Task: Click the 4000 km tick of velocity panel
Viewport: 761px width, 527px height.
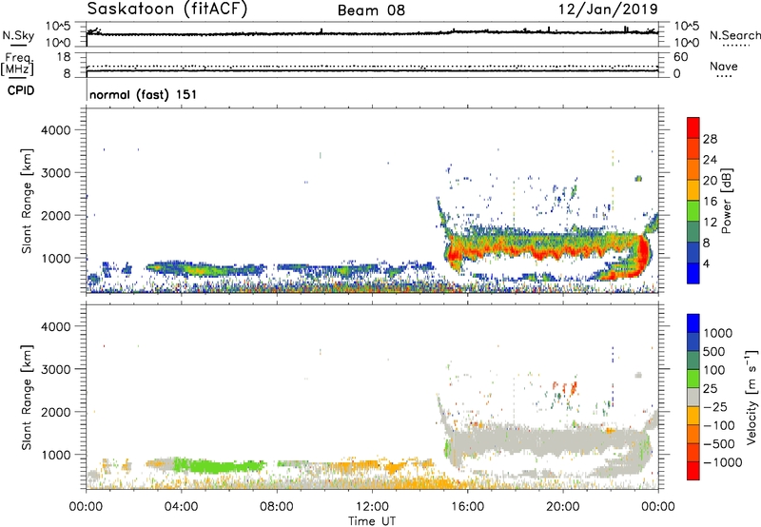Action: (x=55, y=326)
